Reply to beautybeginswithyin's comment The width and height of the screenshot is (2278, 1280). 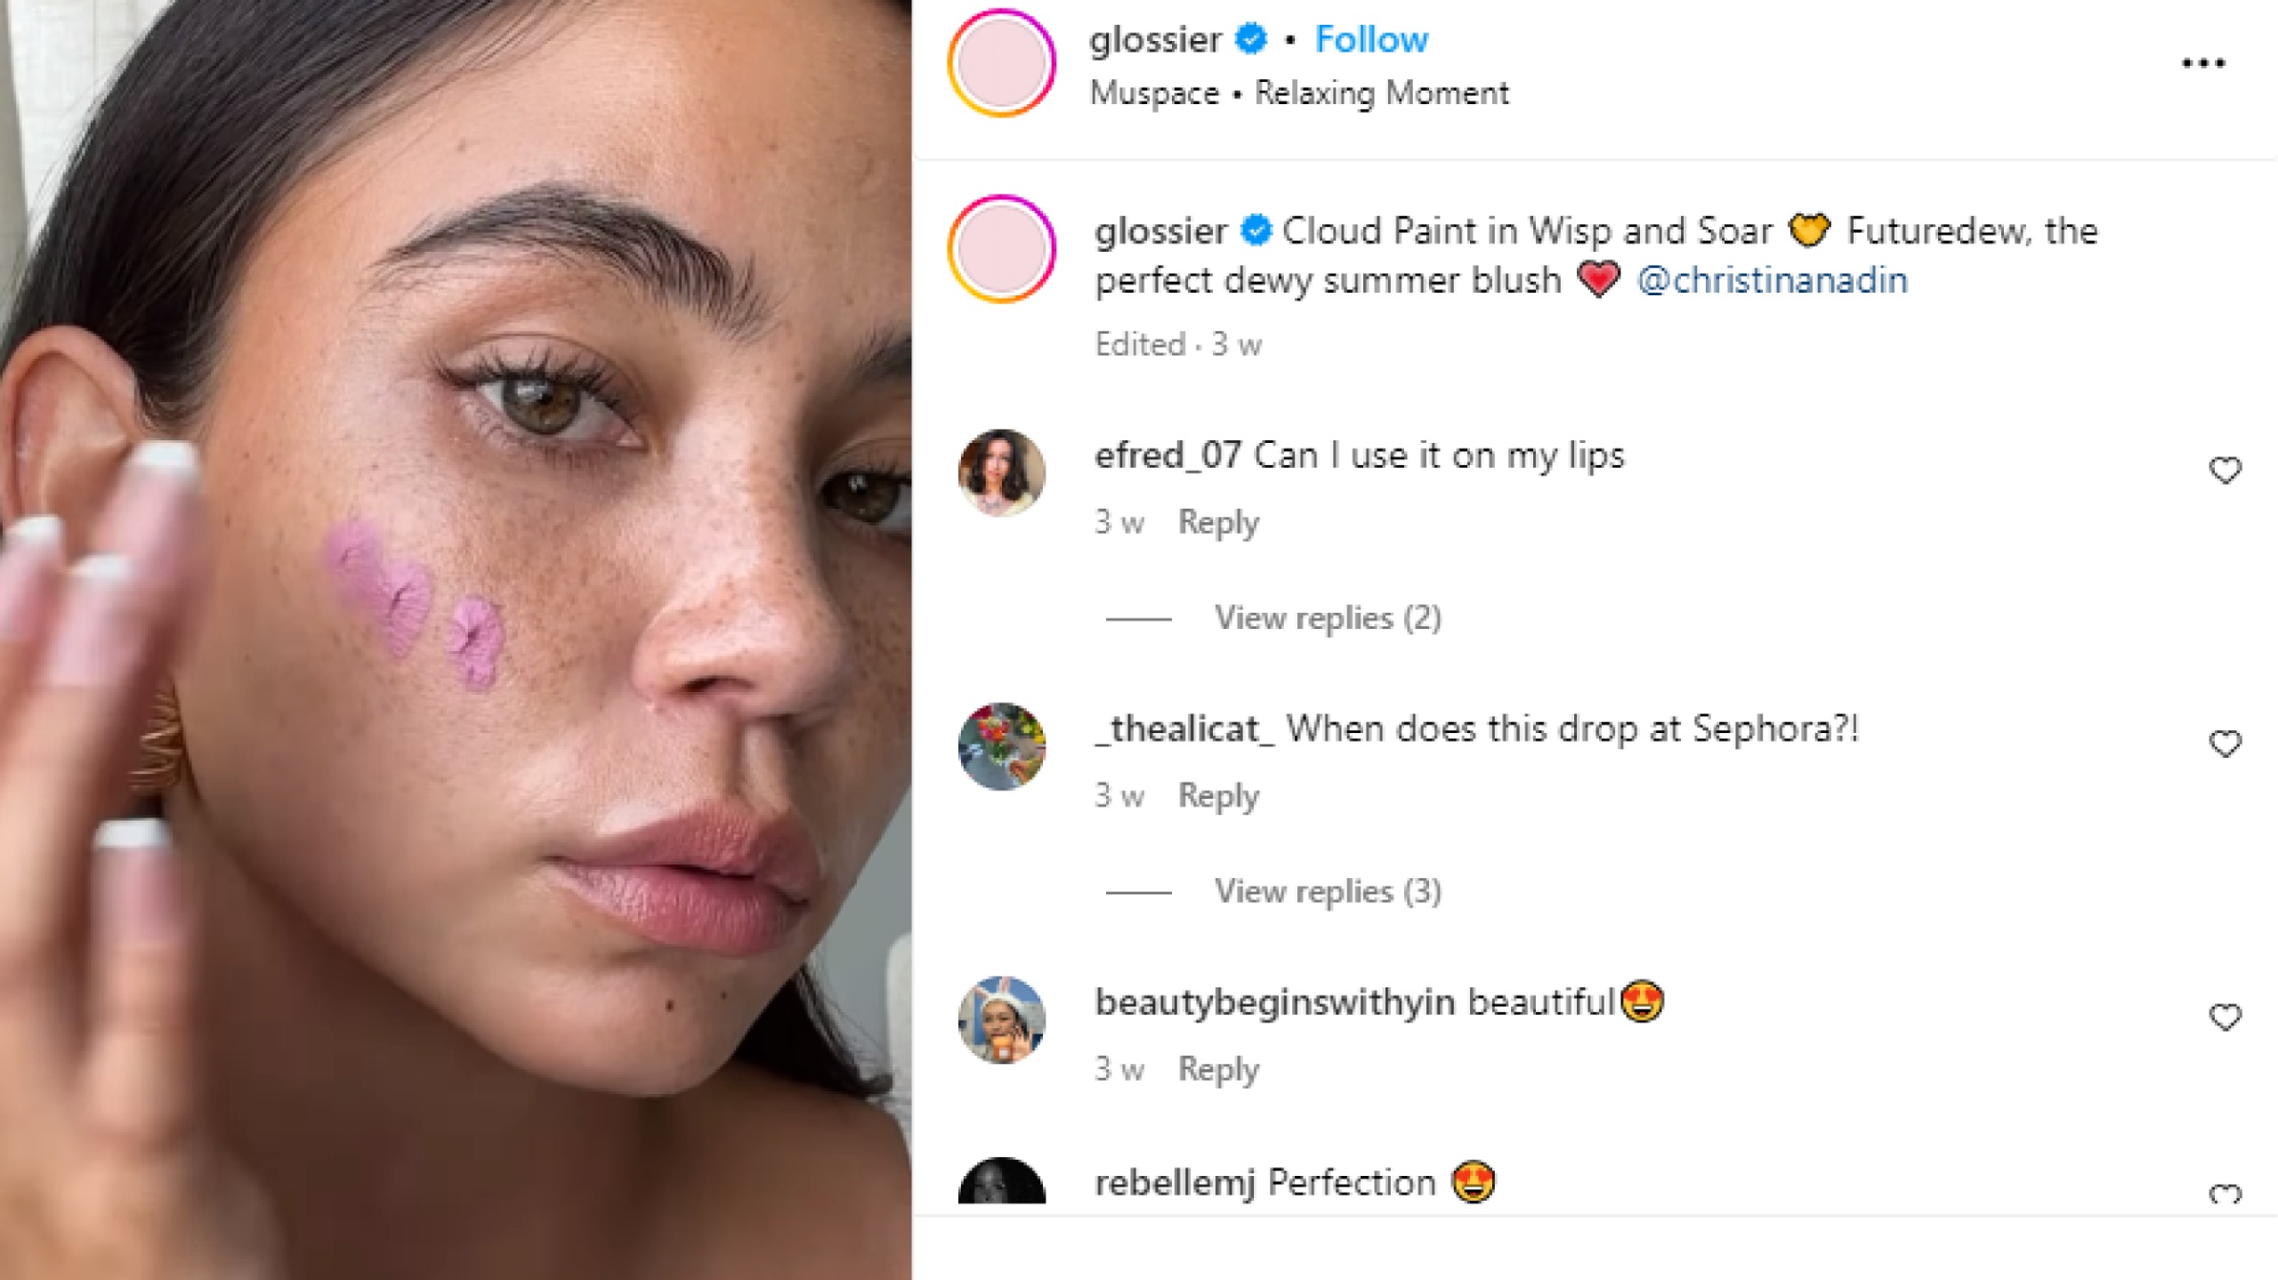click(x=1218, y=1068)
